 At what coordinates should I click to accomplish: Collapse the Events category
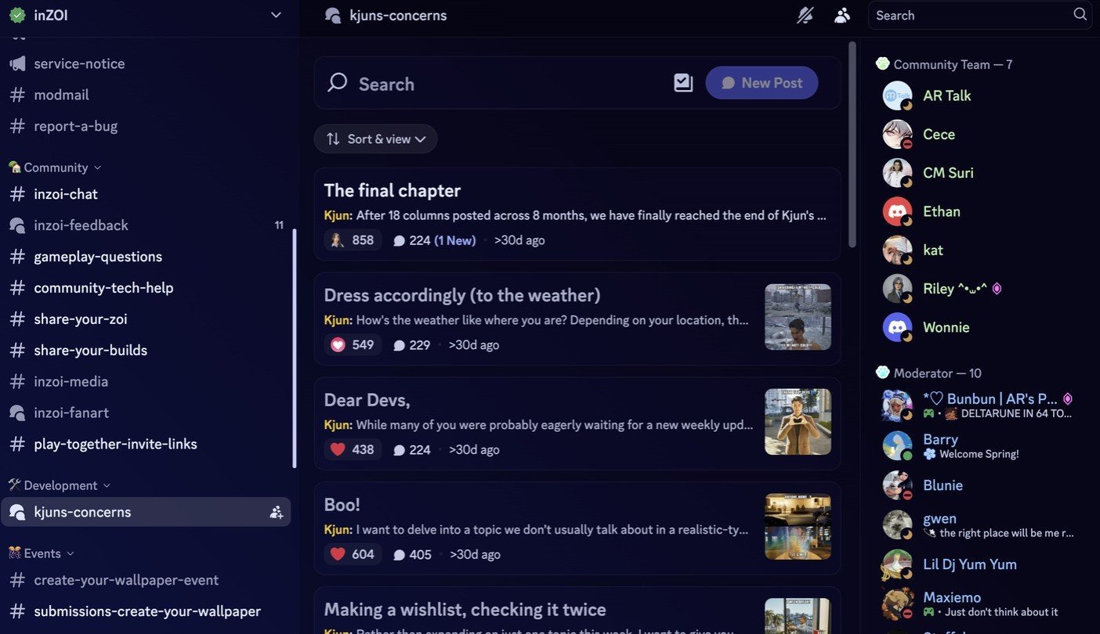coord(42,553)
